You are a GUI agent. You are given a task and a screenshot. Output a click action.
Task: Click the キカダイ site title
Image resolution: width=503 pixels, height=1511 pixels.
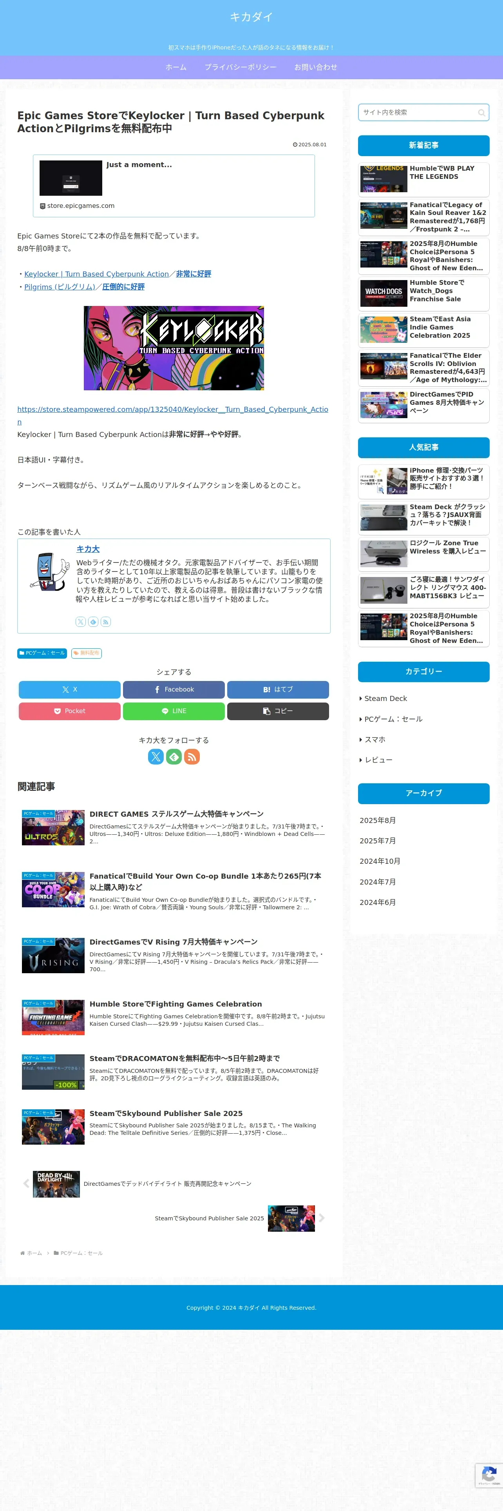(x=251, y=17)
